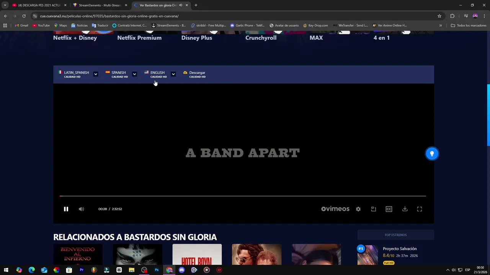
Task: Open Proyecto Salvación in top estrenos
Action: click(x=400, y=249)
